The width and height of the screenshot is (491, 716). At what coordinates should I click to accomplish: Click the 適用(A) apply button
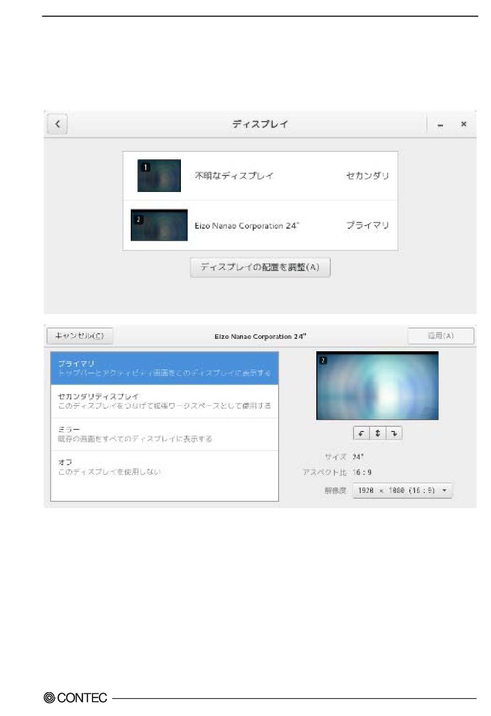click(x=440, y=336)
